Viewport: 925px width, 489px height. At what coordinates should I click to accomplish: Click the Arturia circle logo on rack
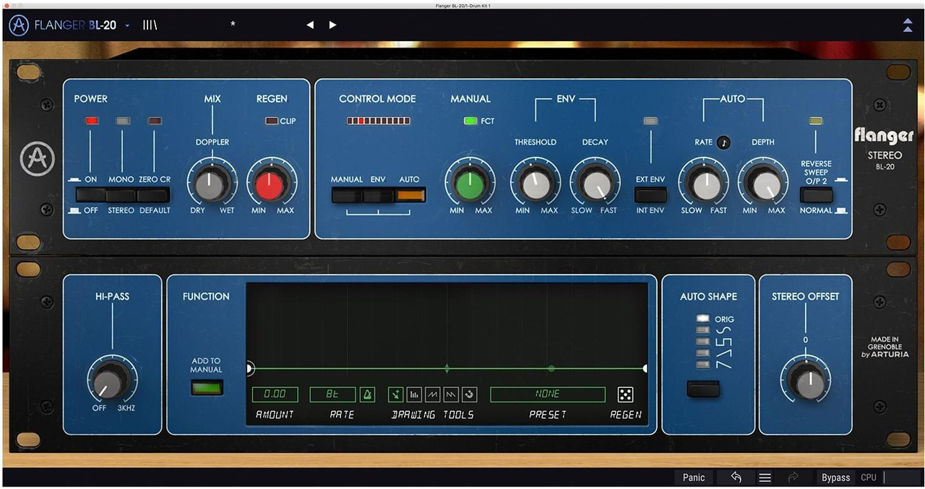[38, 159]
